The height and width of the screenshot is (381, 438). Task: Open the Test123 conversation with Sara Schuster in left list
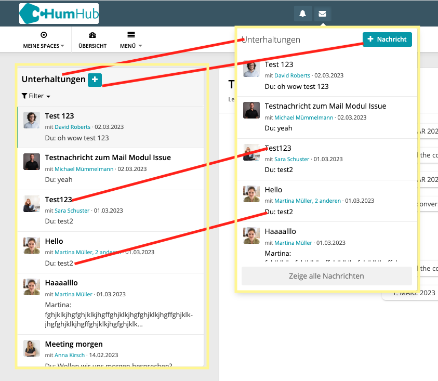(111, 211)
